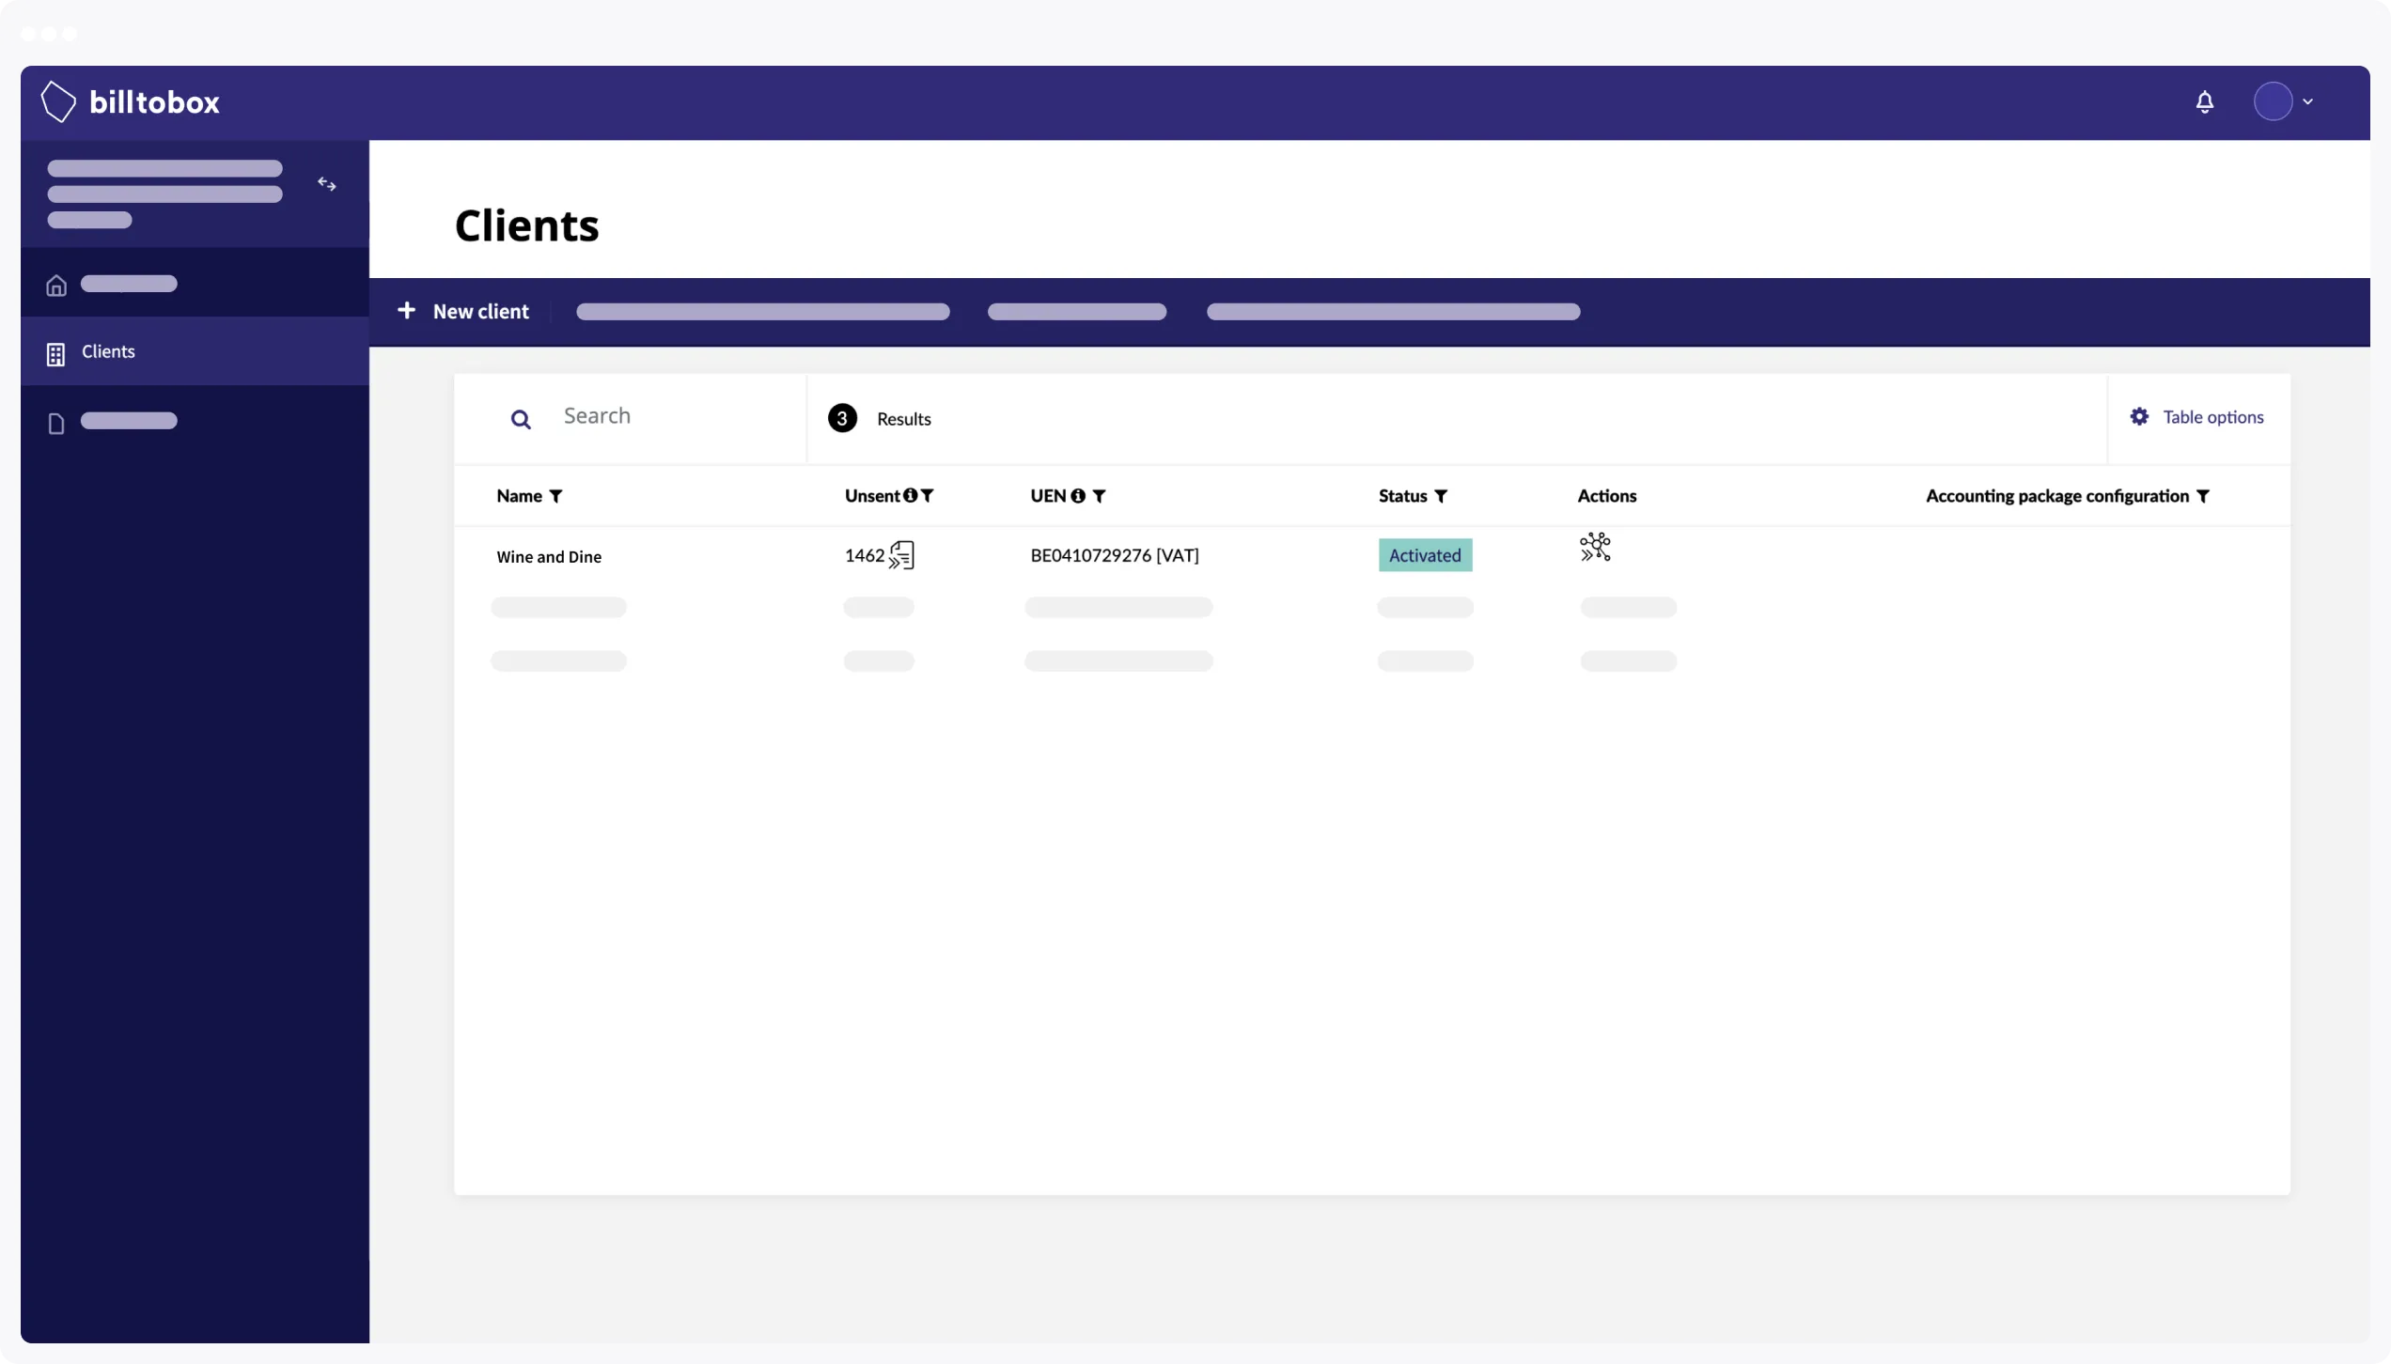Click the unsent documents icon next to 1462
This screenshot has width=2391, height=1364.
pyautogui.click(x=901, y=554)
